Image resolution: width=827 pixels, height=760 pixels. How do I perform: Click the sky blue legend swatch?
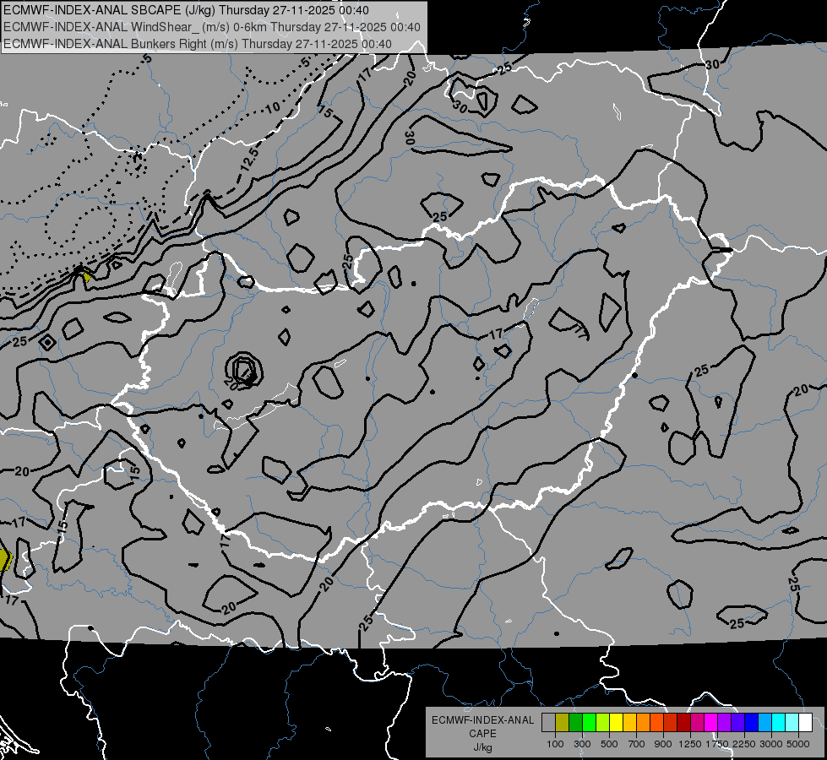point(764,722)
